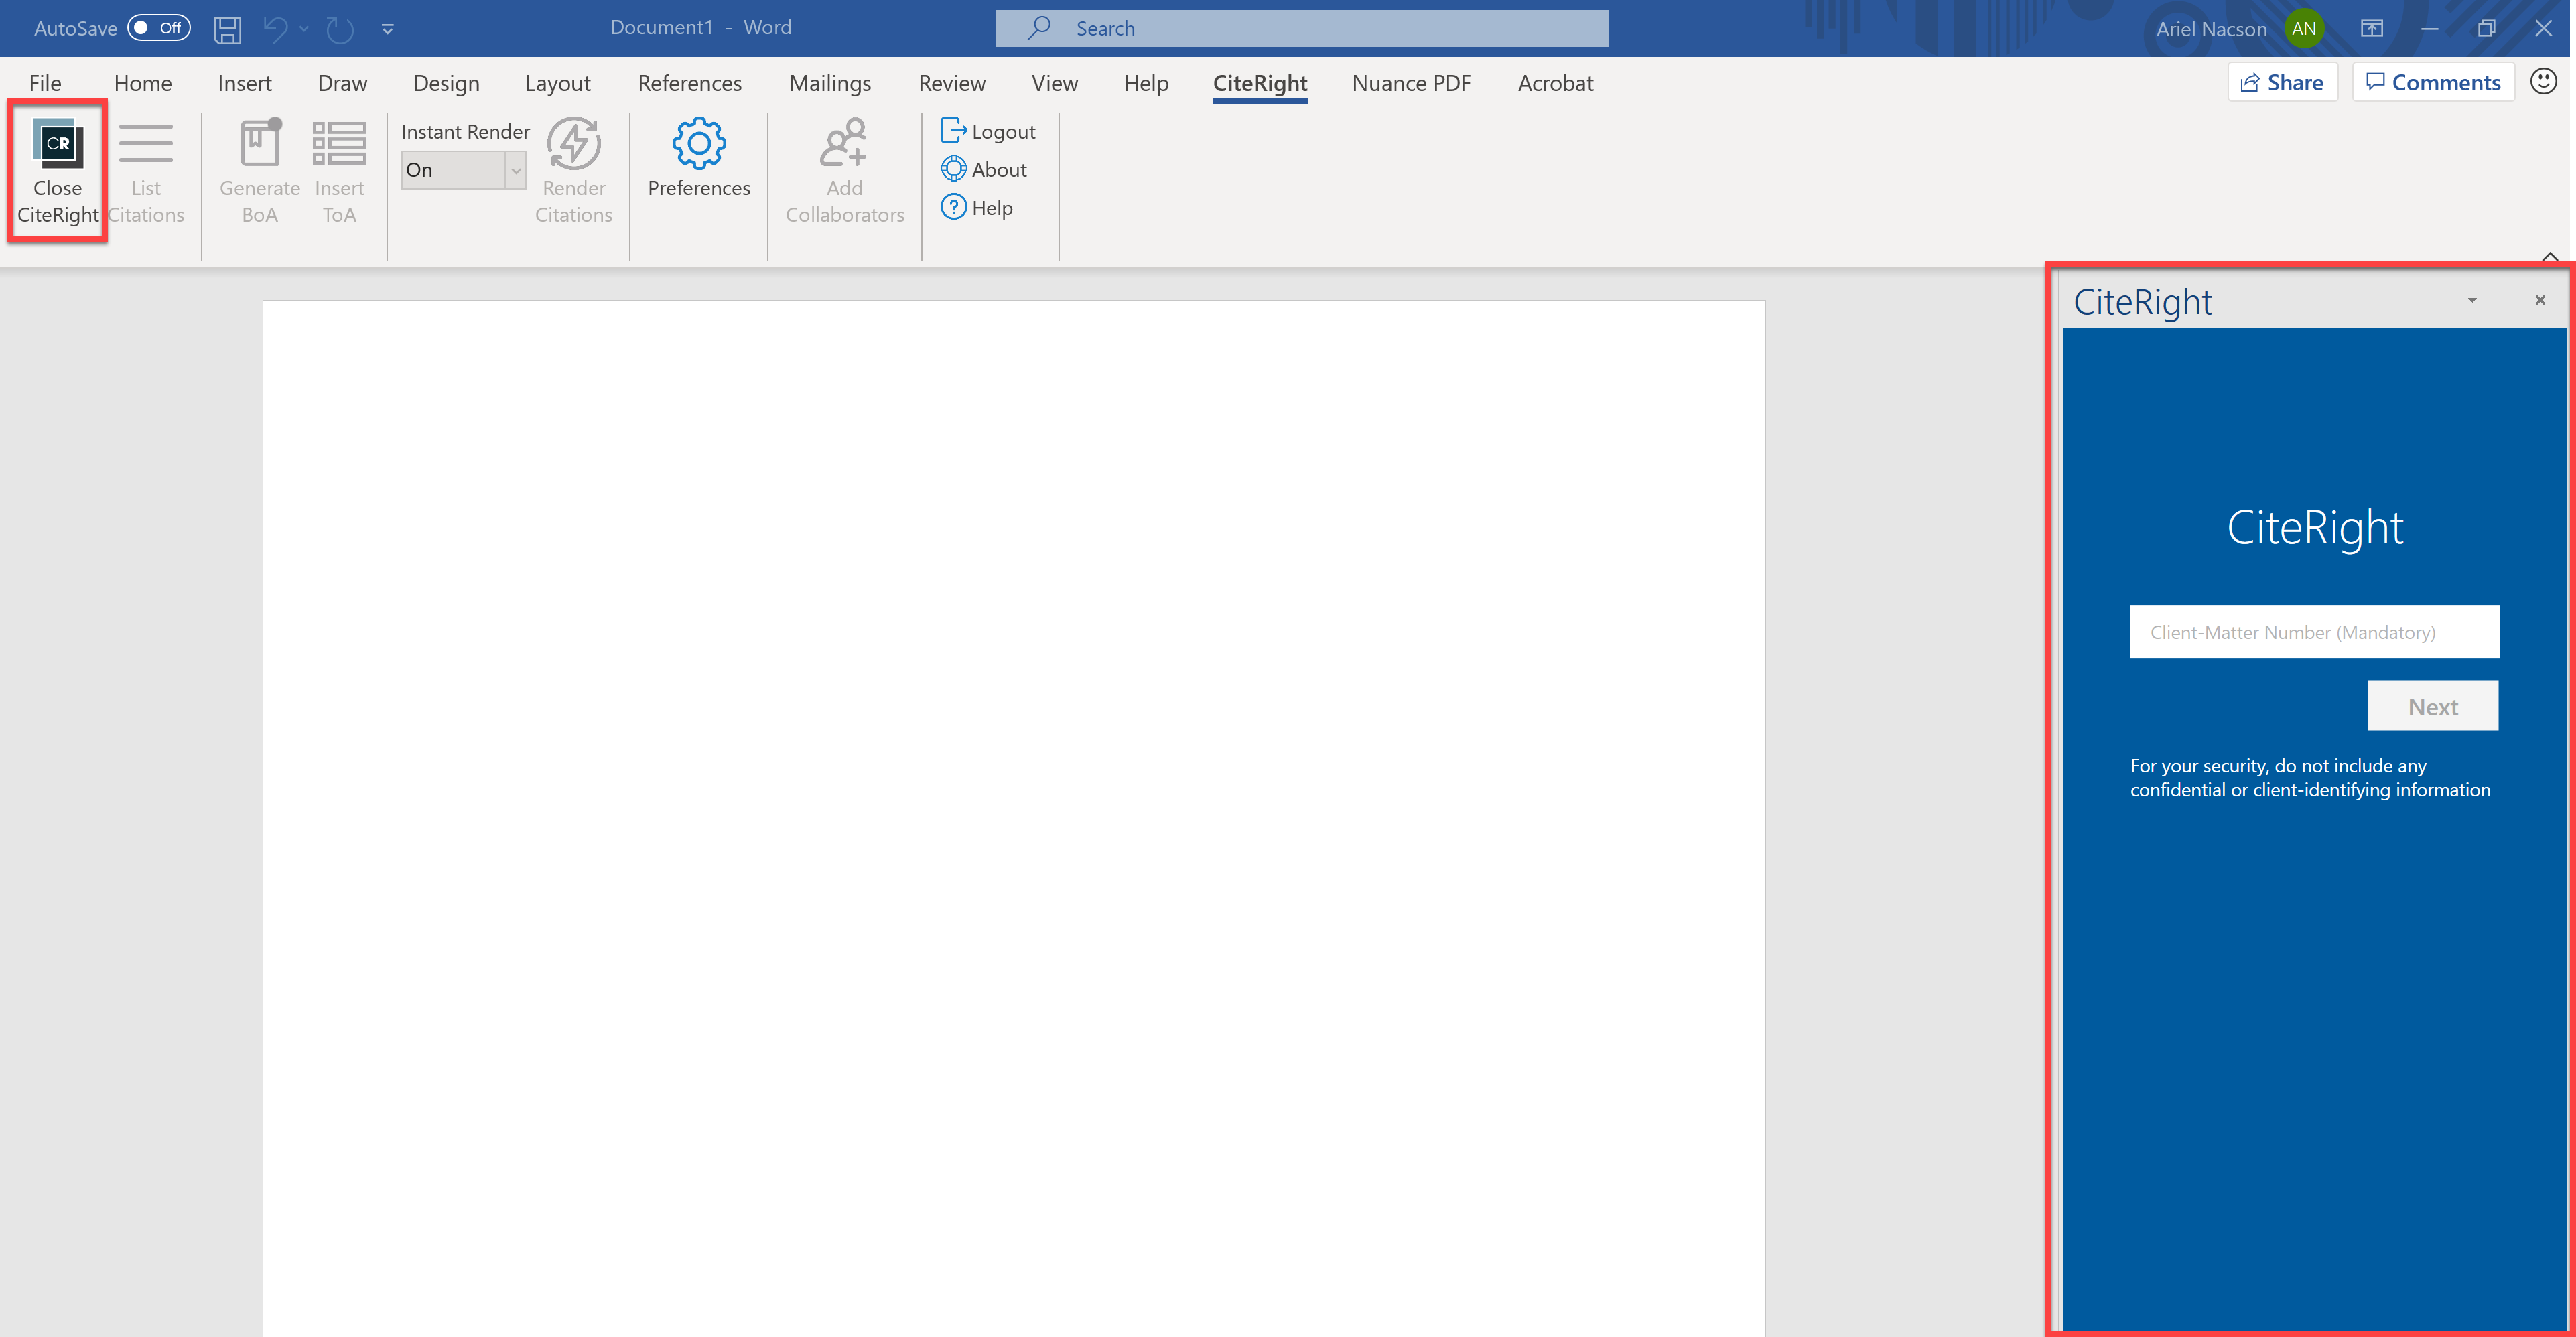Switch to the Mailings tab

[830, 83]
